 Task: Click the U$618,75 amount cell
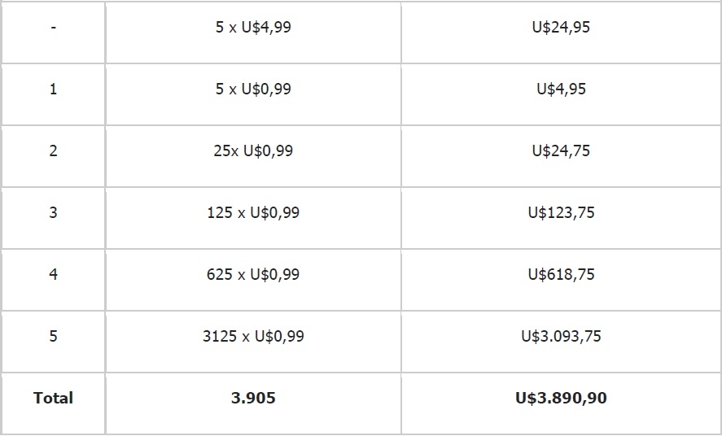(x=561, y=275)
